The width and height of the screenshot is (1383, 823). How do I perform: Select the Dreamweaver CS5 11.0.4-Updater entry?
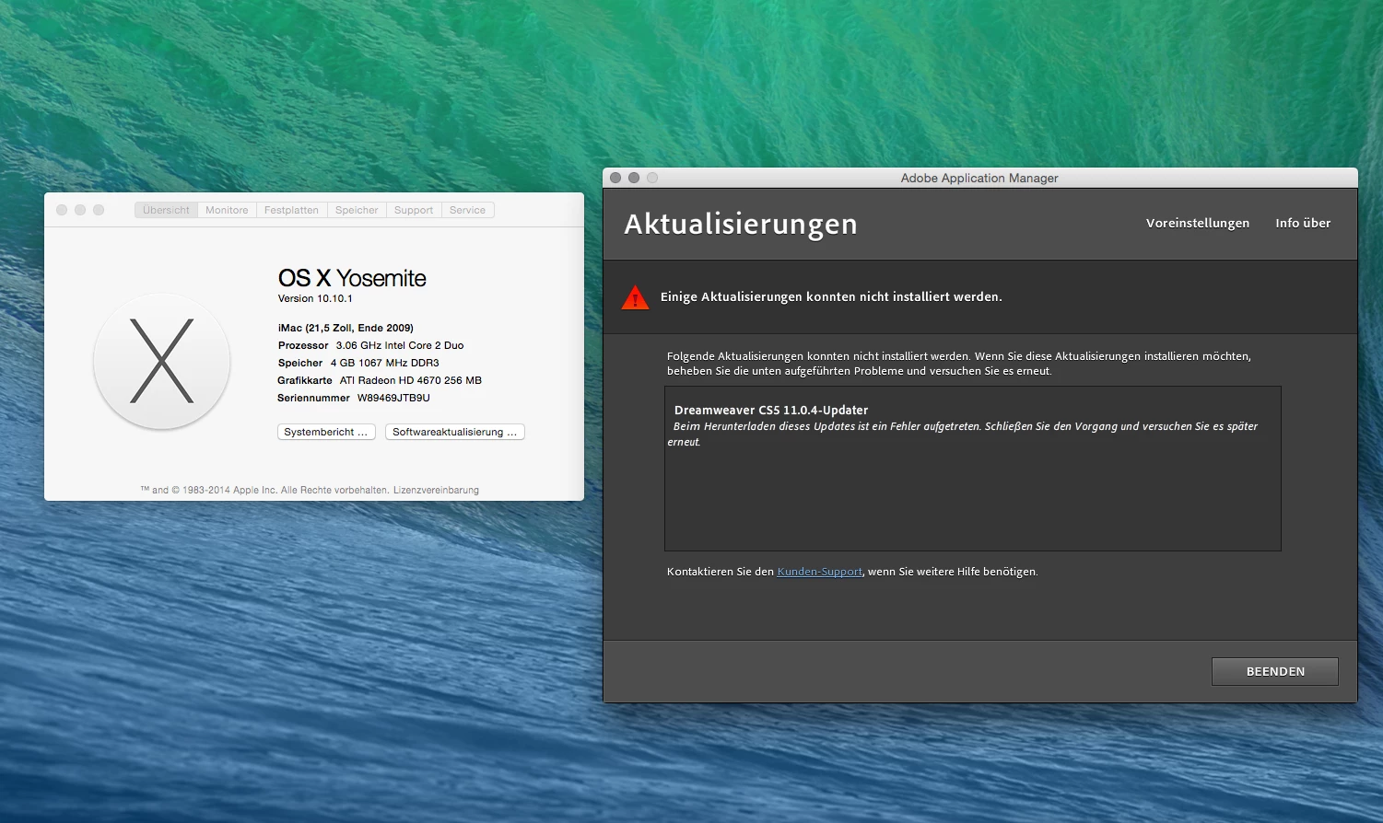771,410
